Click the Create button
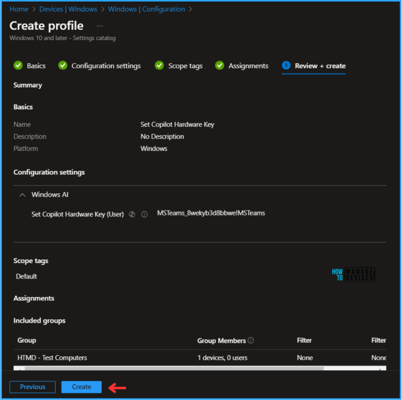The width and height of the screenshot is (402, 400). coord(81,387)
